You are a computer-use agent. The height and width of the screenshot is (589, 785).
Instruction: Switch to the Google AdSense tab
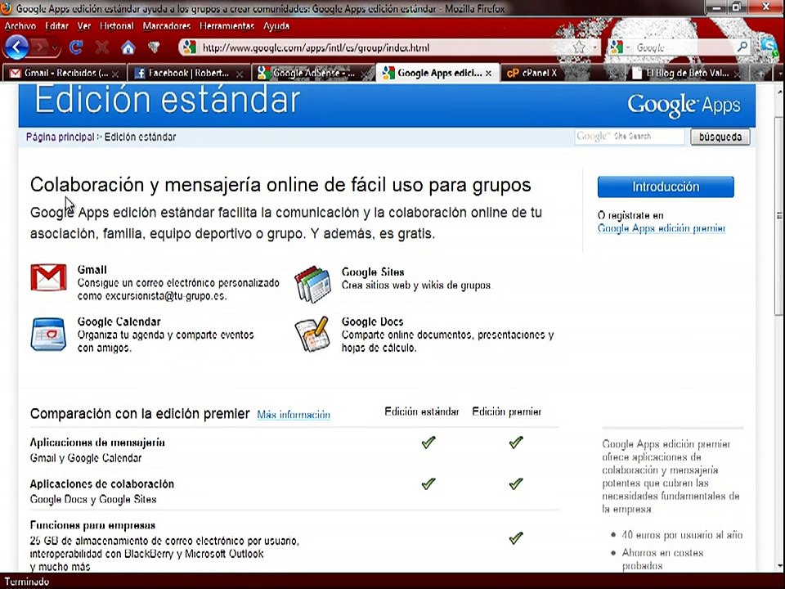pos(313,73)
